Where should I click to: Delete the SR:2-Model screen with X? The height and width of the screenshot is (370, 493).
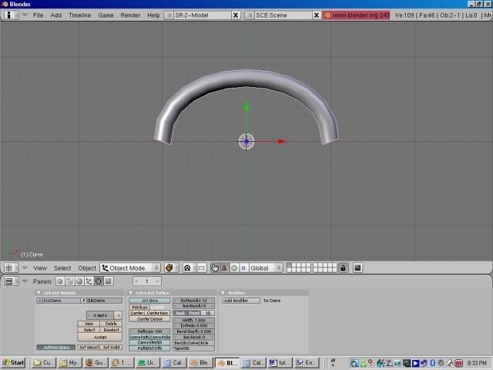tap(236, 15)
